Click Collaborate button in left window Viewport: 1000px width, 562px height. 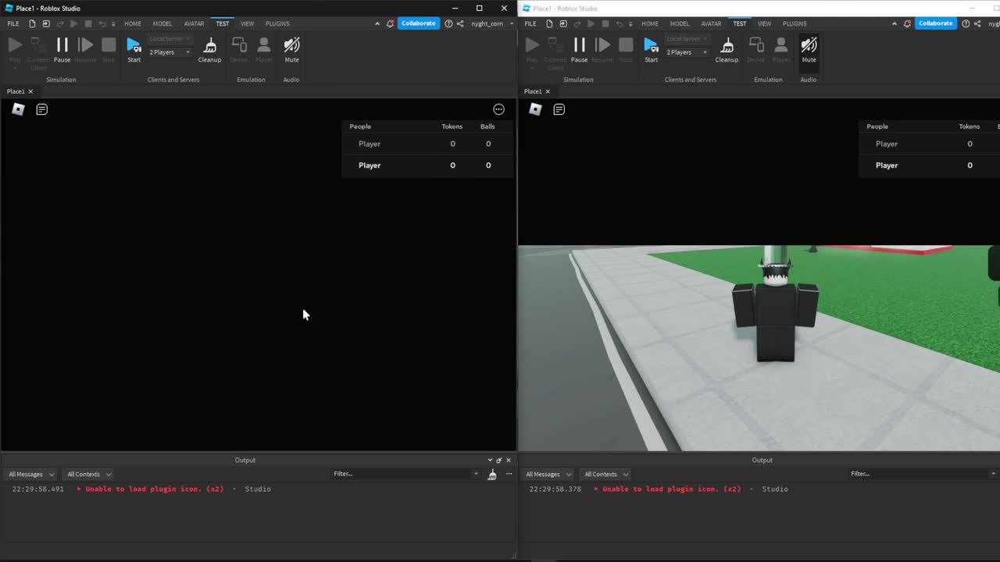point(419,23)
